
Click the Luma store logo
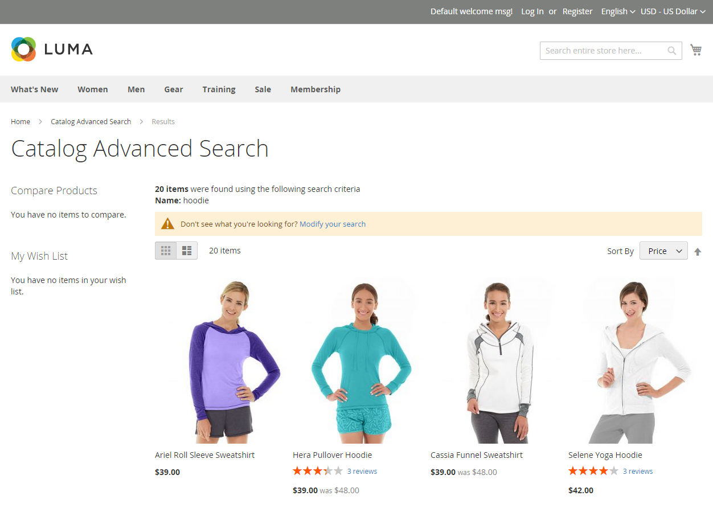51,50
